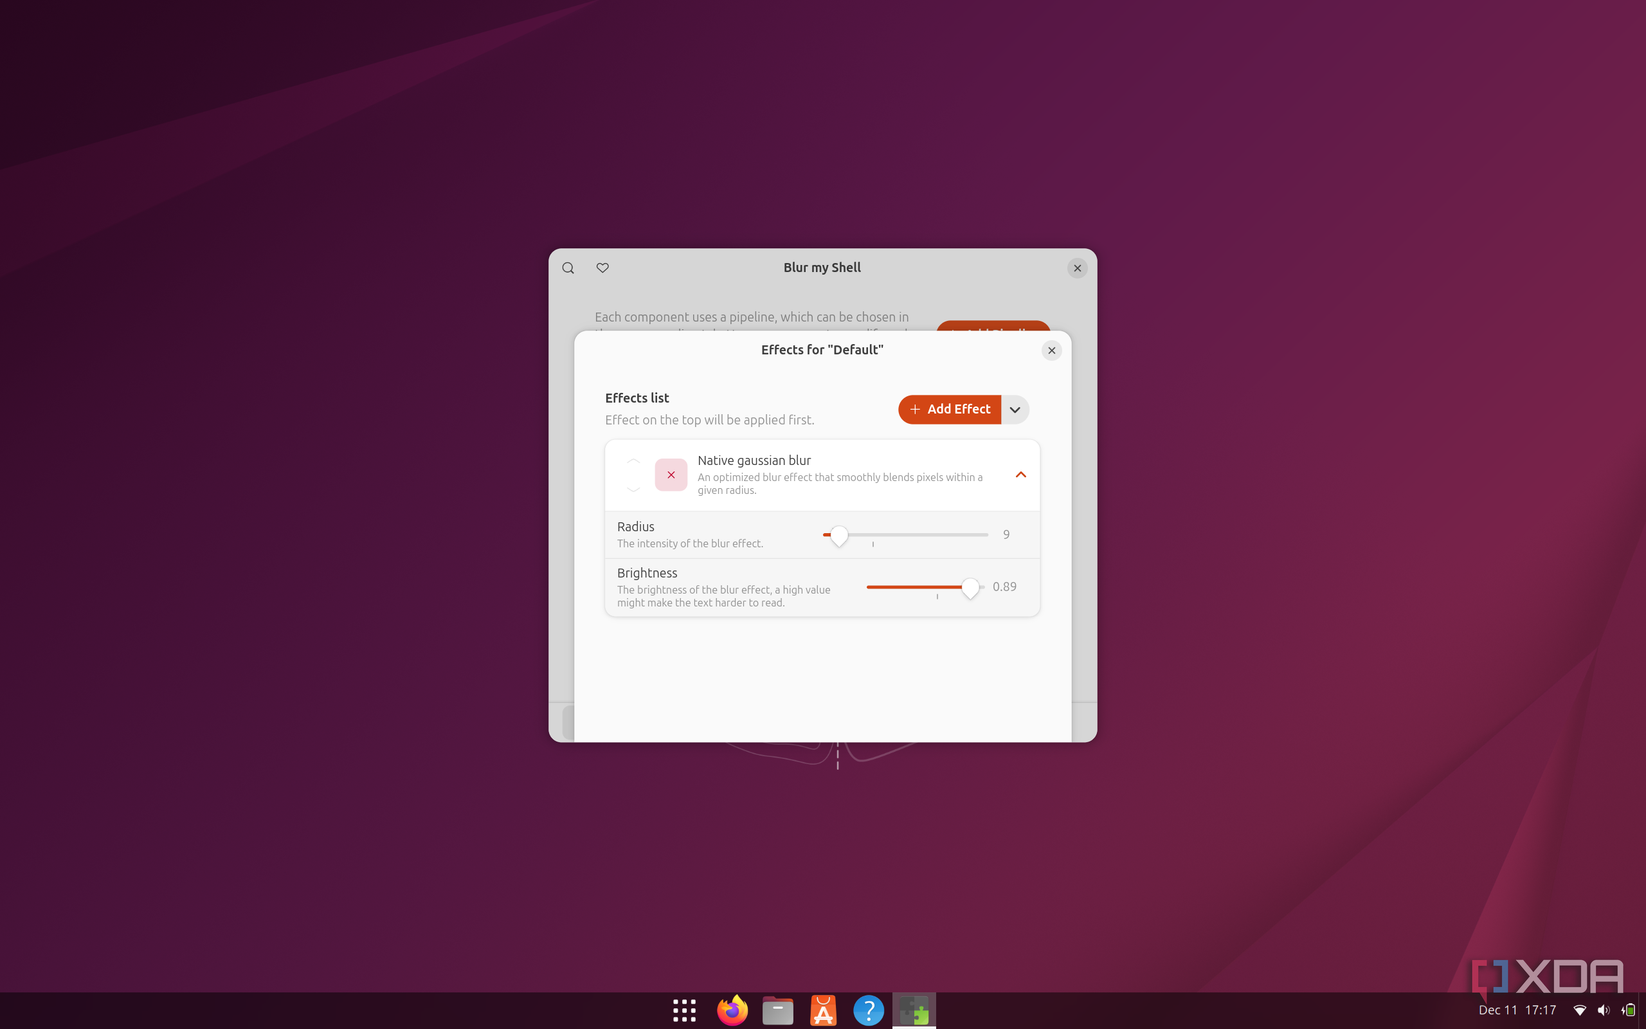Click the battery status icon

pos(1628,1010)
